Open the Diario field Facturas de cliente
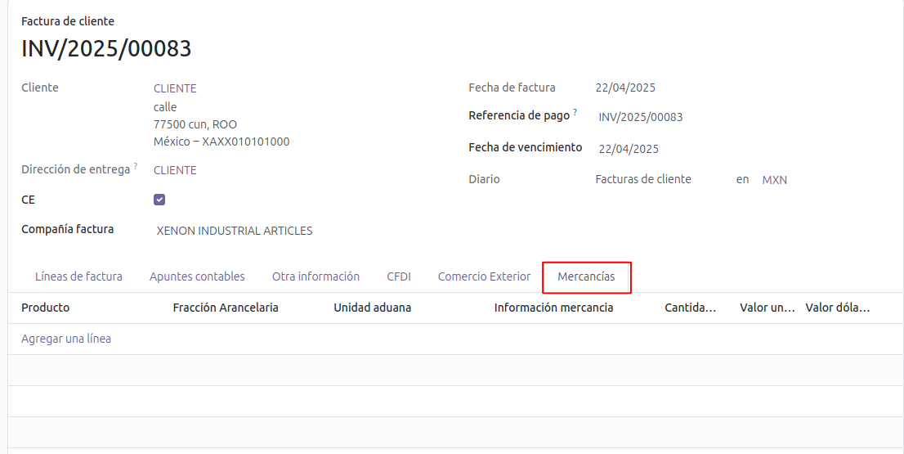 coord(643,179)
